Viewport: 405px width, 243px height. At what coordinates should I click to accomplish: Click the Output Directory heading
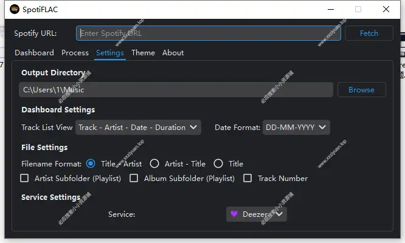coord(53,73)
